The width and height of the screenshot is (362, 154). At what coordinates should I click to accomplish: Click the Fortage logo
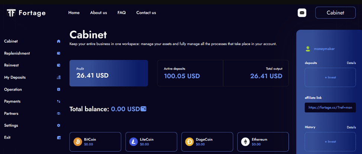pos(26,13)
